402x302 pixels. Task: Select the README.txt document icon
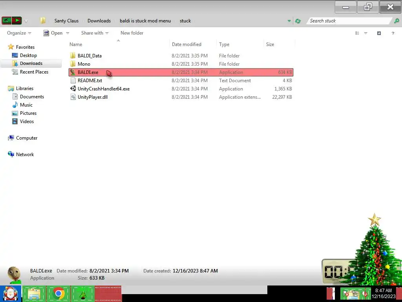coord(73,80)
